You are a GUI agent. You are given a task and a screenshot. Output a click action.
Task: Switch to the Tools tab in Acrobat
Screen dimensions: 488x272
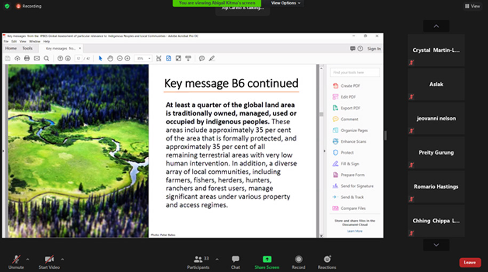pos(27,48)
